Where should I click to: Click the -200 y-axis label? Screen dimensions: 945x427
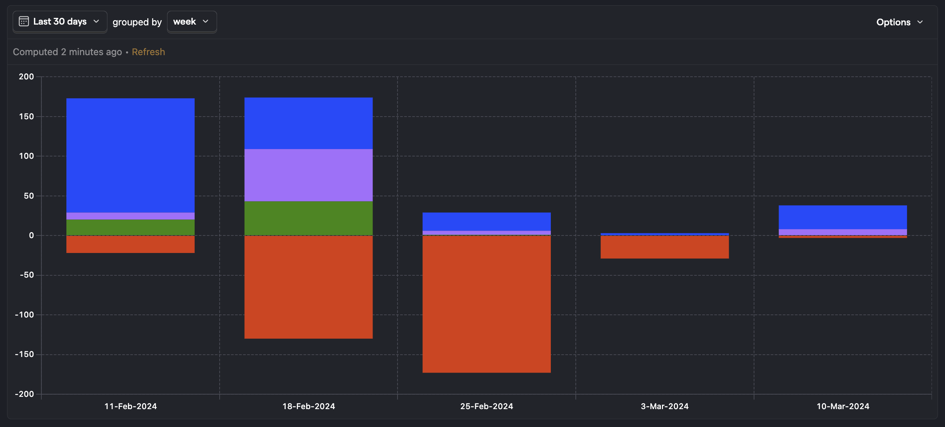[24, 394]
